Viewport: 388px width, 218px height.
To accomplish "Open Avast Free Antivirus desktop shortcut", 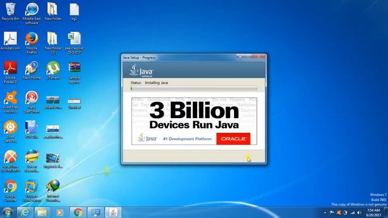I will [x=10, y=102].
